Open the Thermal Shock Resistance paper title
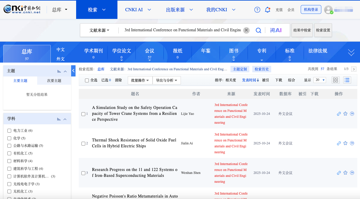Image resolution: width=360 pixels, height=199 pixels. (134, 143)
